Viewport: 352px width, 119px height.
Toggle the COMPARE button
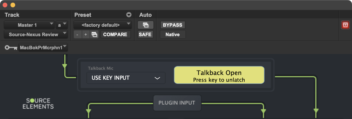coord(115,34)
